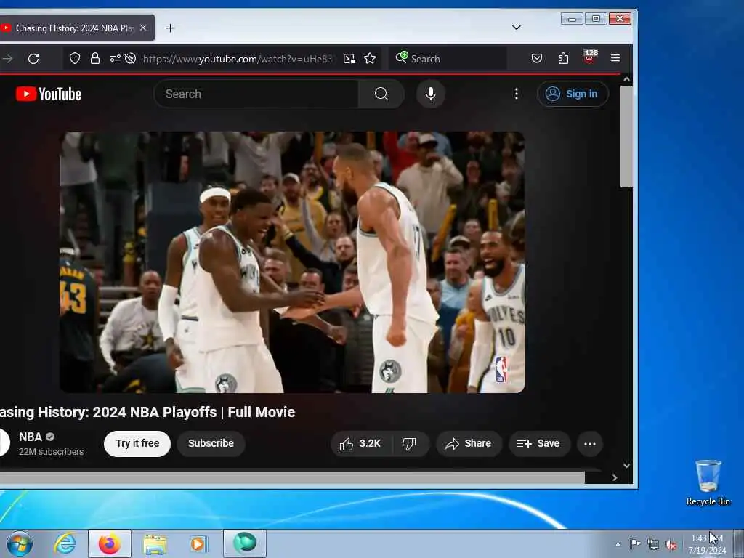Bookmark this page with the star icon

click(x=370, y=58)
